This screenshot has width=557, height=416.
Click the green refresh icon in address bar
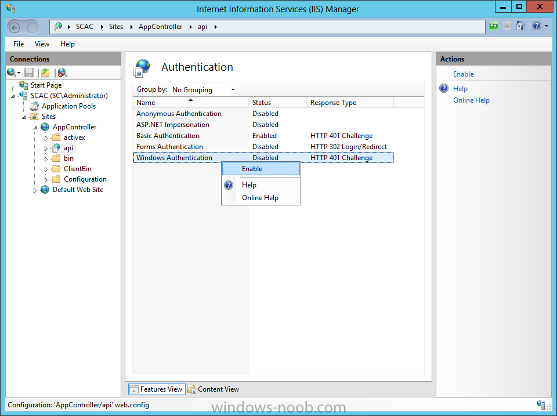493,26
